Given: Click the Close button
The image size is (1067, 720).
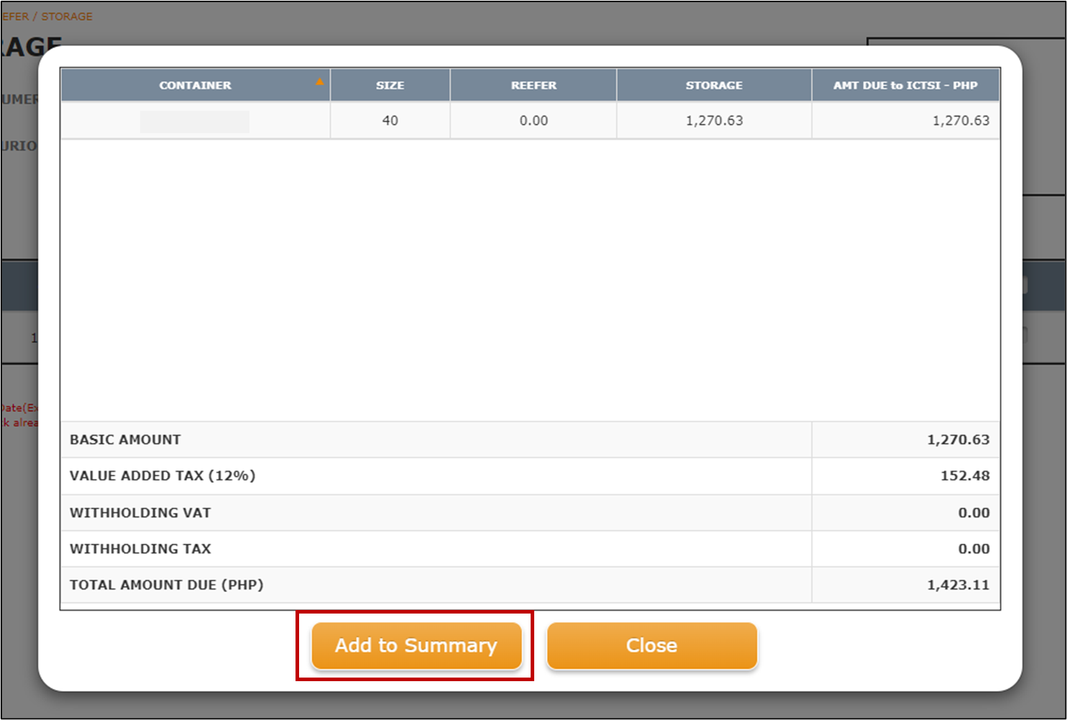Looking at the screenshot, I should [651, 645].
